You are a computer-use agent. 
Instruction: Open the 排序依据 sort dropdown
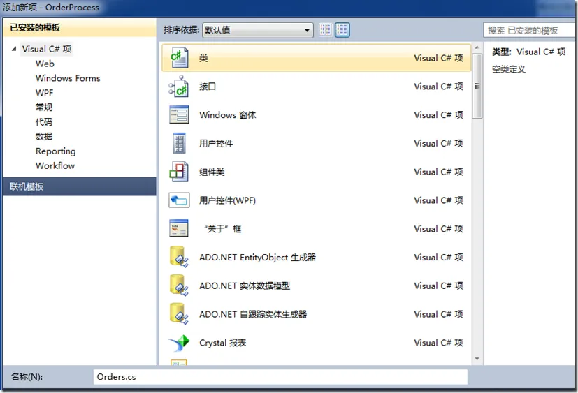point(258,30)
